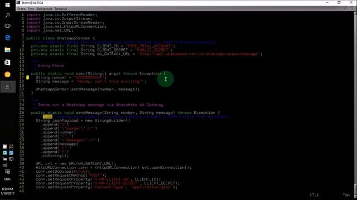Open the red X tray icon
357x200 pixels.
tap(11, 147)
